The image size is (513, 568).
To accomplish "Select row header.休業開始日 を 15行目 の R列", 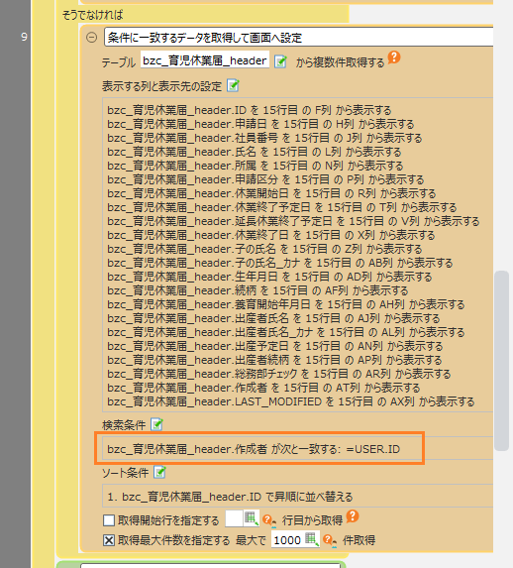I will tap(271, 193).
